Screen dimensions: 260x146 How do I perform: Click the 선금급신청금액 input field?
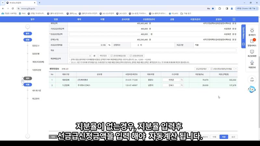[x=109, y=34]
